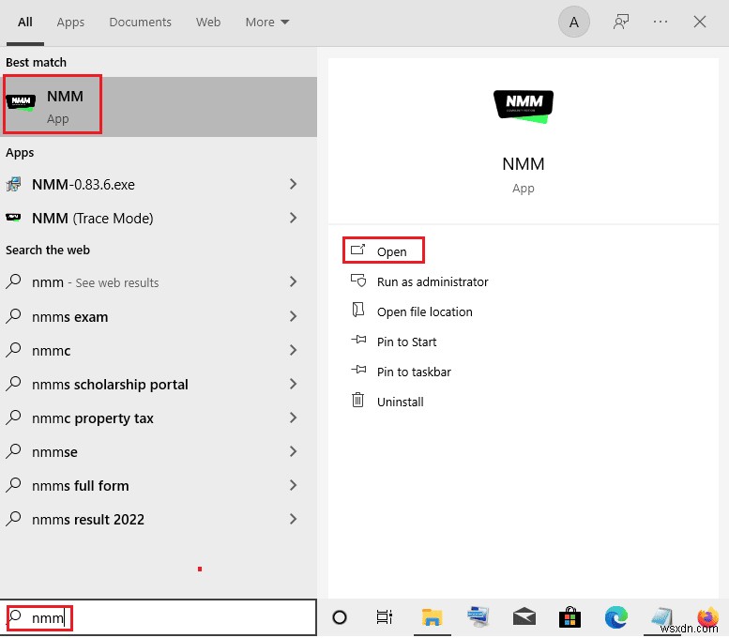Expand arrow for nmmc property tax
This screenshot has height=638, width=729.
(x=293, y=418)
